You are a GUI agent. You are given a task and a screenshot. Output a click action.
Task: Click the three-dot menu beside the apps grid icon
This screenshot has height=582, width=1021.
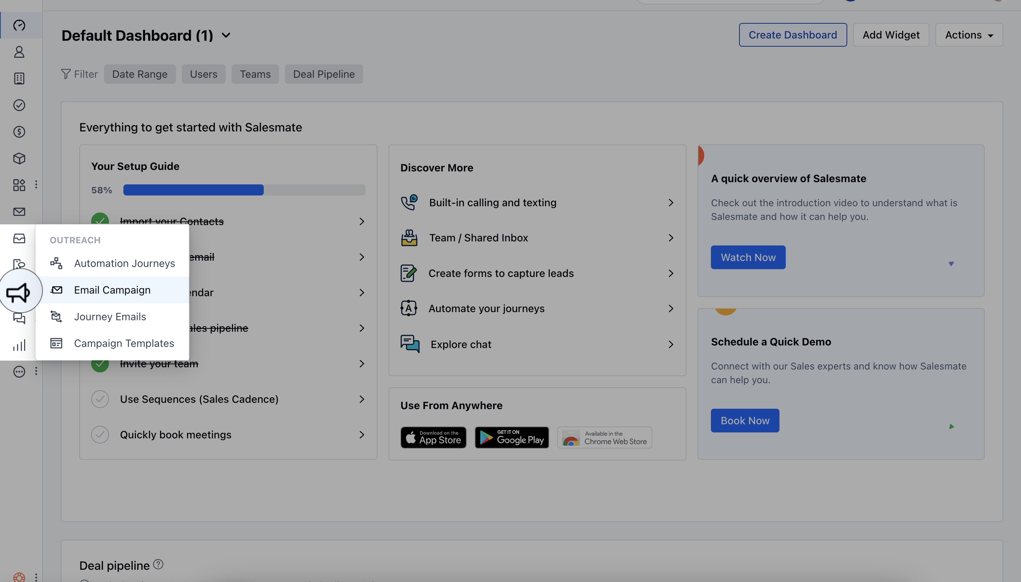pos(36,184)
